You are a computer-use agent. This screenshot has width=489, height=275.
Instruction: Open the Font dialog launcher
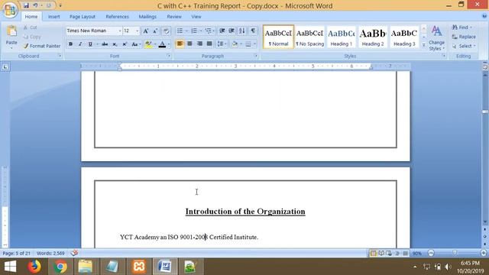click(169, 56)
